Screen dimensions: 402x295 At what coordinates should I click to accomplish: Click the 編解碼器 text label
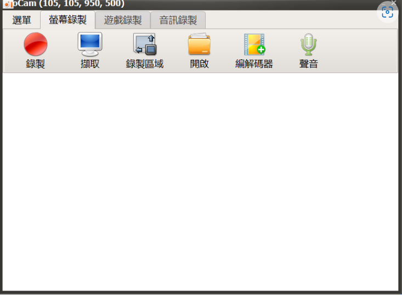pos(254,64)
